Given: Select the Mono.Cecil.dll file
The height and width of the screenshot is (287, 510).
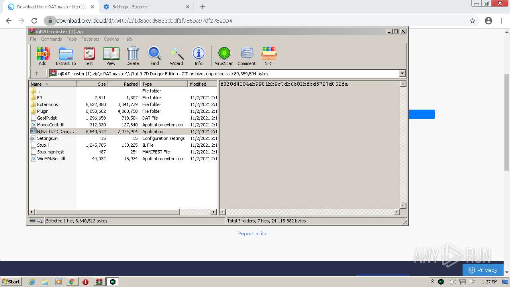Looking at the screenshot, I should (x=124, y=125).
